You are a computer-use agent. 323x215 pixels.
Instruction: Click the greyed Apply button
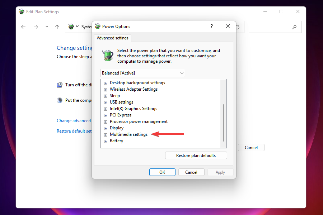click(220, 172)
